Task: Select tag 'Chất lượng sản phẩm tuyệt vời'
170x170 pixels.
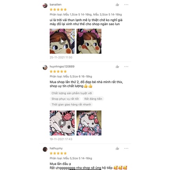Action: [72, 93]
